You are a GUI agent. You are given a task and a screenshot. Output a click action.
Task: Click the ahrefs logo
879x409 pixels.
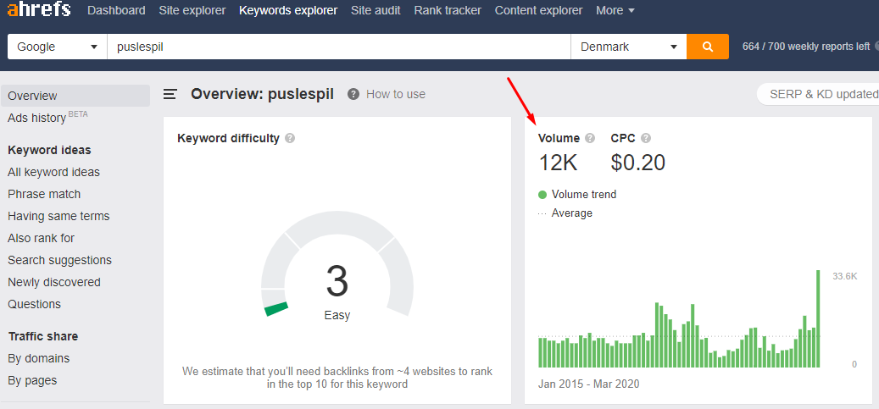click(39, 10)
